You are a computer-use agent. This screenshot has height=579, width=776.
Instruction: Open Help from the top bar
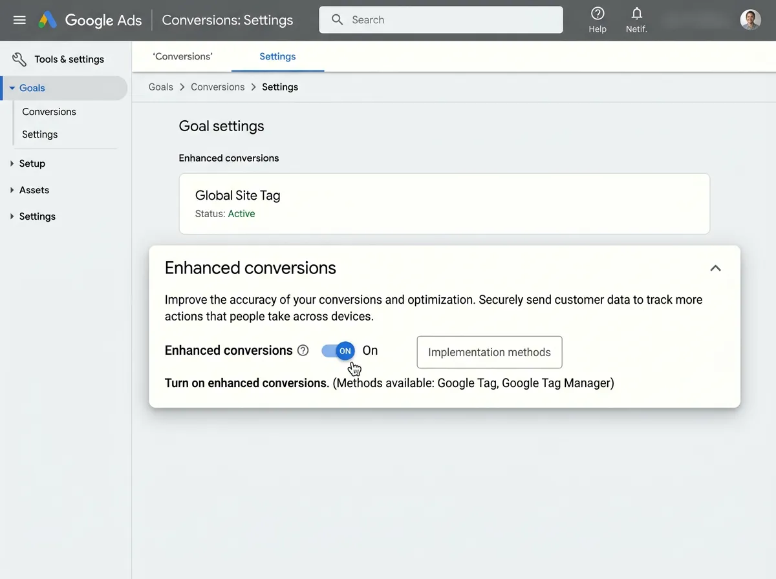click(x=598, y=19)
